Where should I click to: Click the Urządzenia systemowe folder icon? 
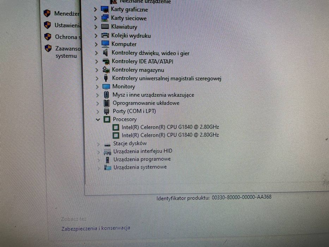click(108, 167)
